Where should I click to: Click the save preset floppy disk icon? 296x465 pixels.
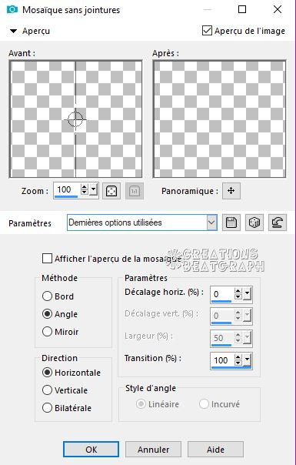tap(231, 222)
